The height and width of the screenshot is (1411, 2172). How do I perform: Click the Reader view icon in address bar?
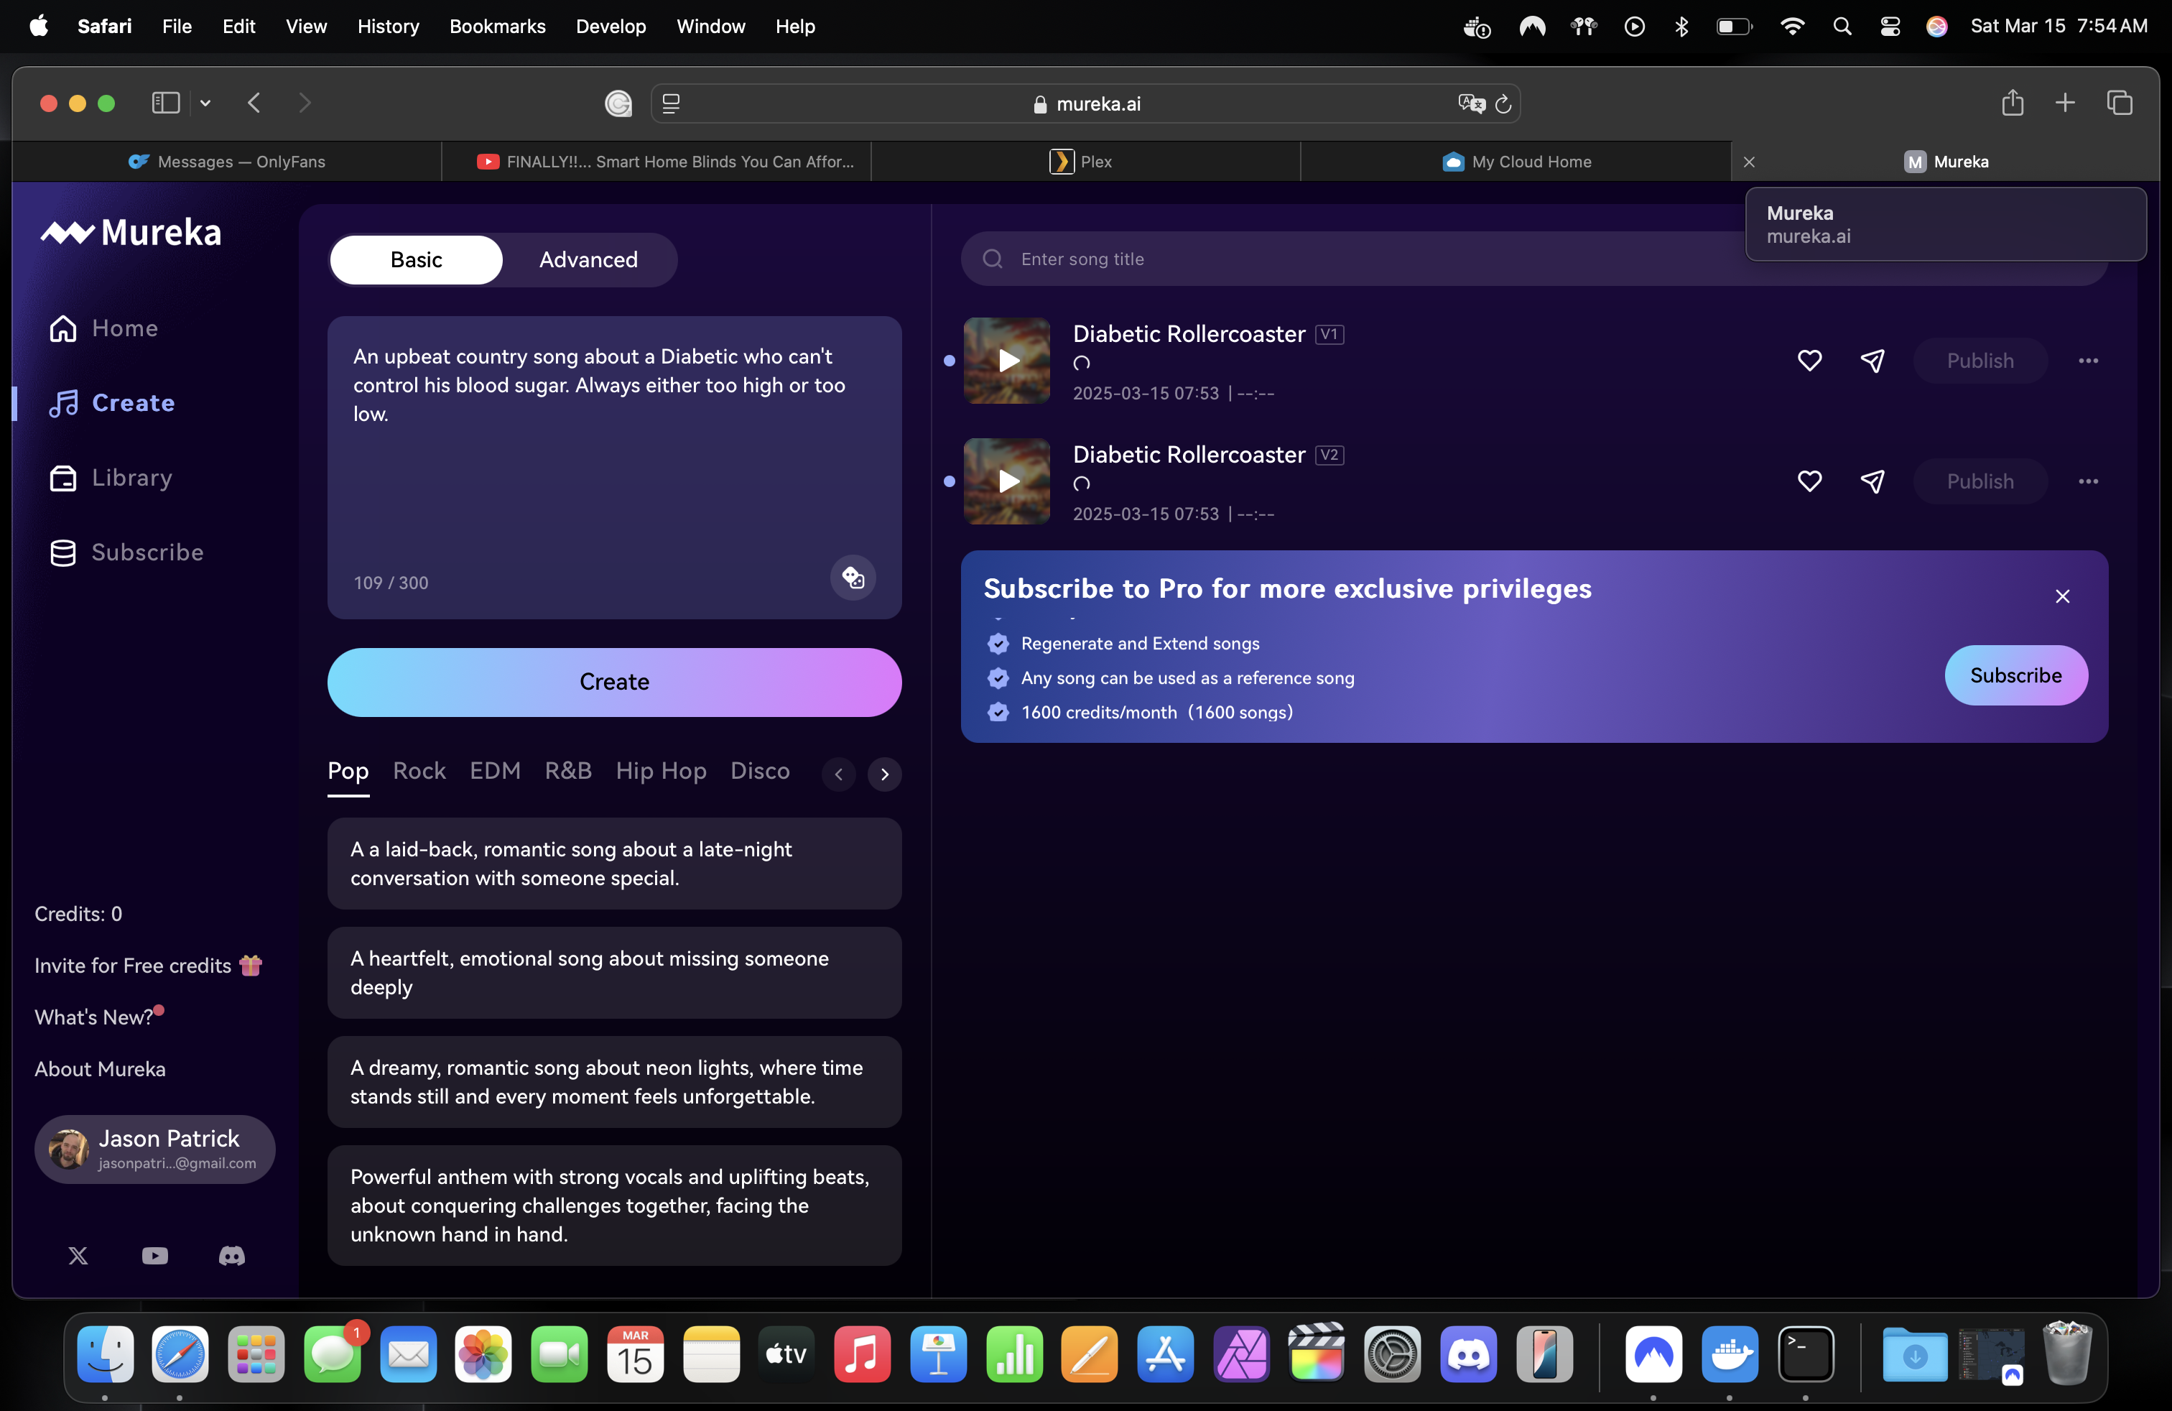click(x=671, y=104)
